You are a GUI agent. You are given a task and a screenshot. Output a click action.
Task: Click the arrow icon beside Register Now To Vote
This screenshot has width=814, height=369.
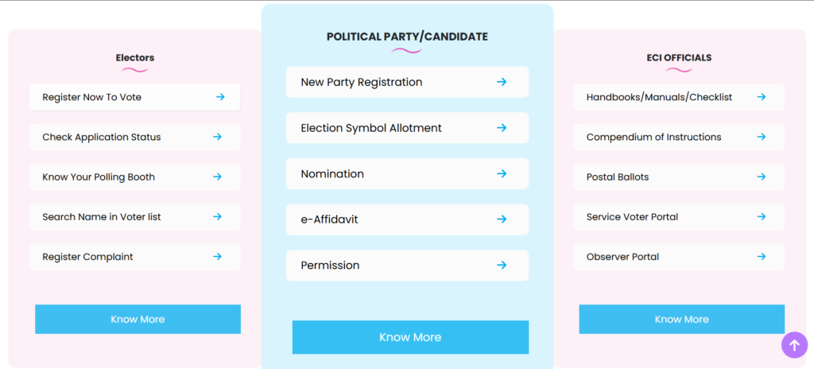point(221,97)
